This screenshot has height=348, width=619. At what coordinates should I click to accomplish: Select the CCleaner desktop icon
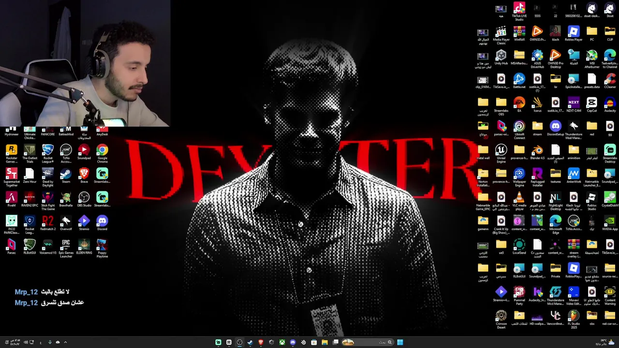click(x=610, y=81)
